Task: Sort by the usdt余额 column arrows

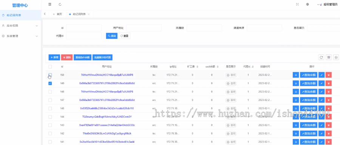Action: coord(218,66)
